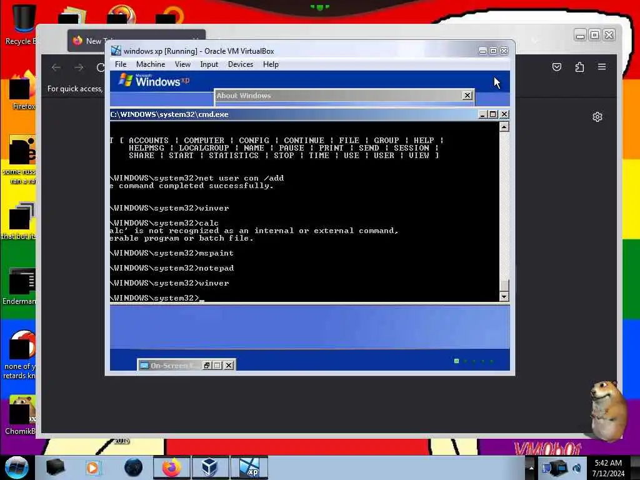Viewport: 640px width, 480px height.
Task: Click the hamster desktop pet
Action: [608, 410]
